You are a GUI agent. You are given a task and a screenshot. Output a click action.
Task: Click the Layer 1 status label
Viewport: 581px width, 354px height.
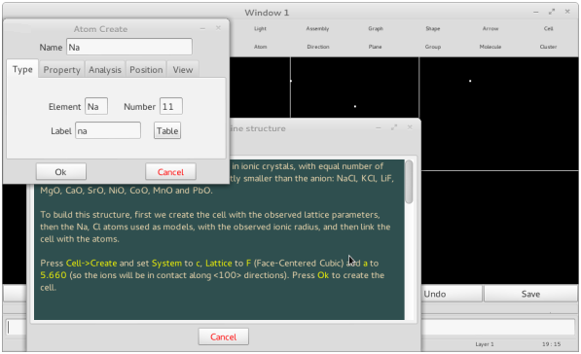[485, 344]
